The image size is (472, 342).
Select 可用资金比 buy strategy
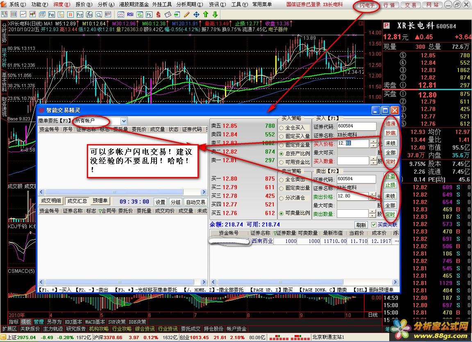click(295, 162)
